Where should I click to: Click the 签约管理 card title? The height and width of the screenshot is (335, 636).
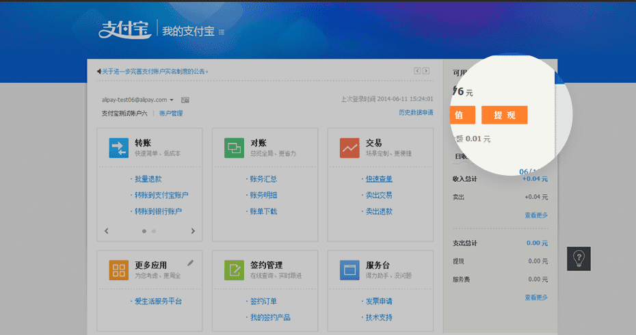coord(266,265)
